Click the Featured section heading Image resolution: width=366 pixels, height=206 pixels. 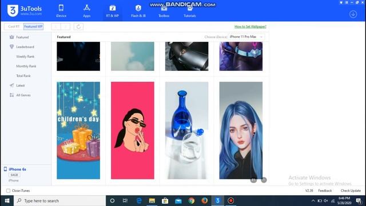(x=63, y=37)
